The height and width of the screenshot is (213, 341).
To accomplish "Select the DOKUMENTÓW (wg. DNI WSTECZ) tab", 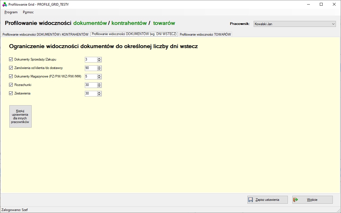I will (134, 34).
